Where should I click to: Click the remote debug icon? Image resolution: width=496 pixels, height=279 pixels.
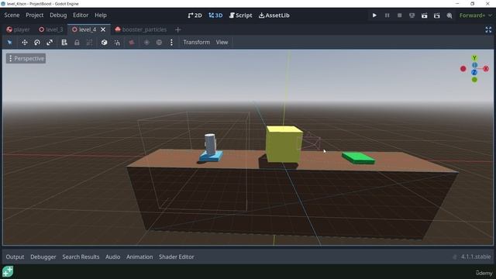point(412,15)
